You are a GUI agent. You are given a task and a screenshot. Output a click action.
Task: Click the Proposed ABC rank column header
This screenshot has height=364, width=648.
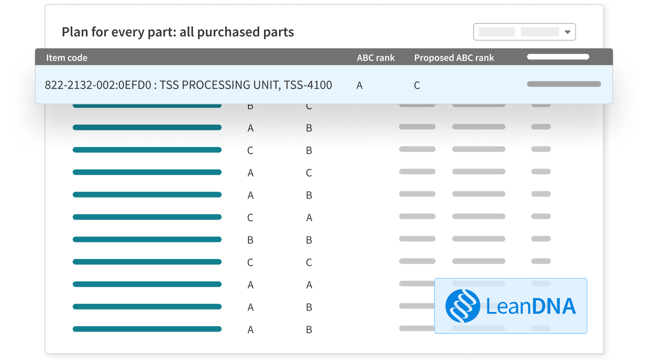454,58
